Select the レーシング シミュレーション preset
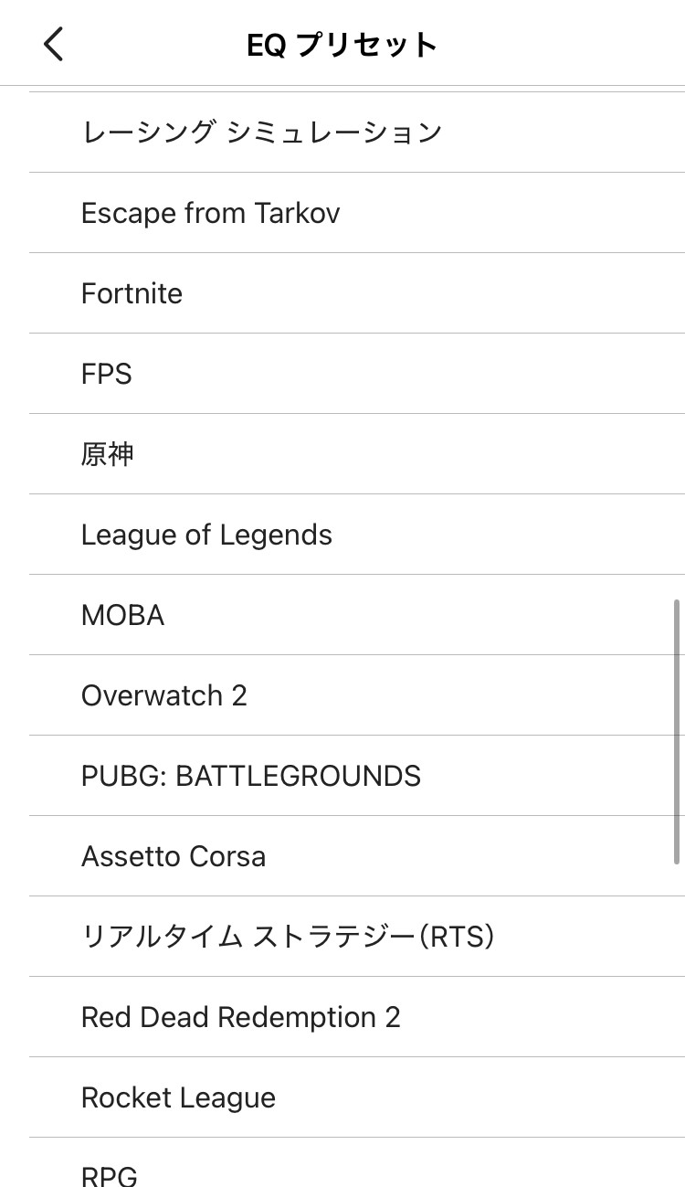The width and height of the screenshot is (685, 1187). click(x=261, y=132)
